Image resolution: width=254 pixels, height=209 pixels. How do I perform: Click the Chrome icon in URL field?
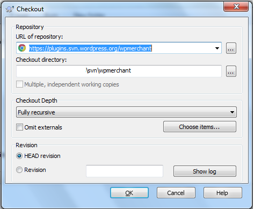[x=22, y=48]
